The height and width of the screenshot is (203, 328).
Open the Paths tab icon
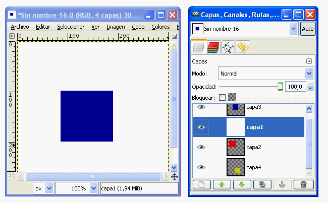[x=228, y=47]
